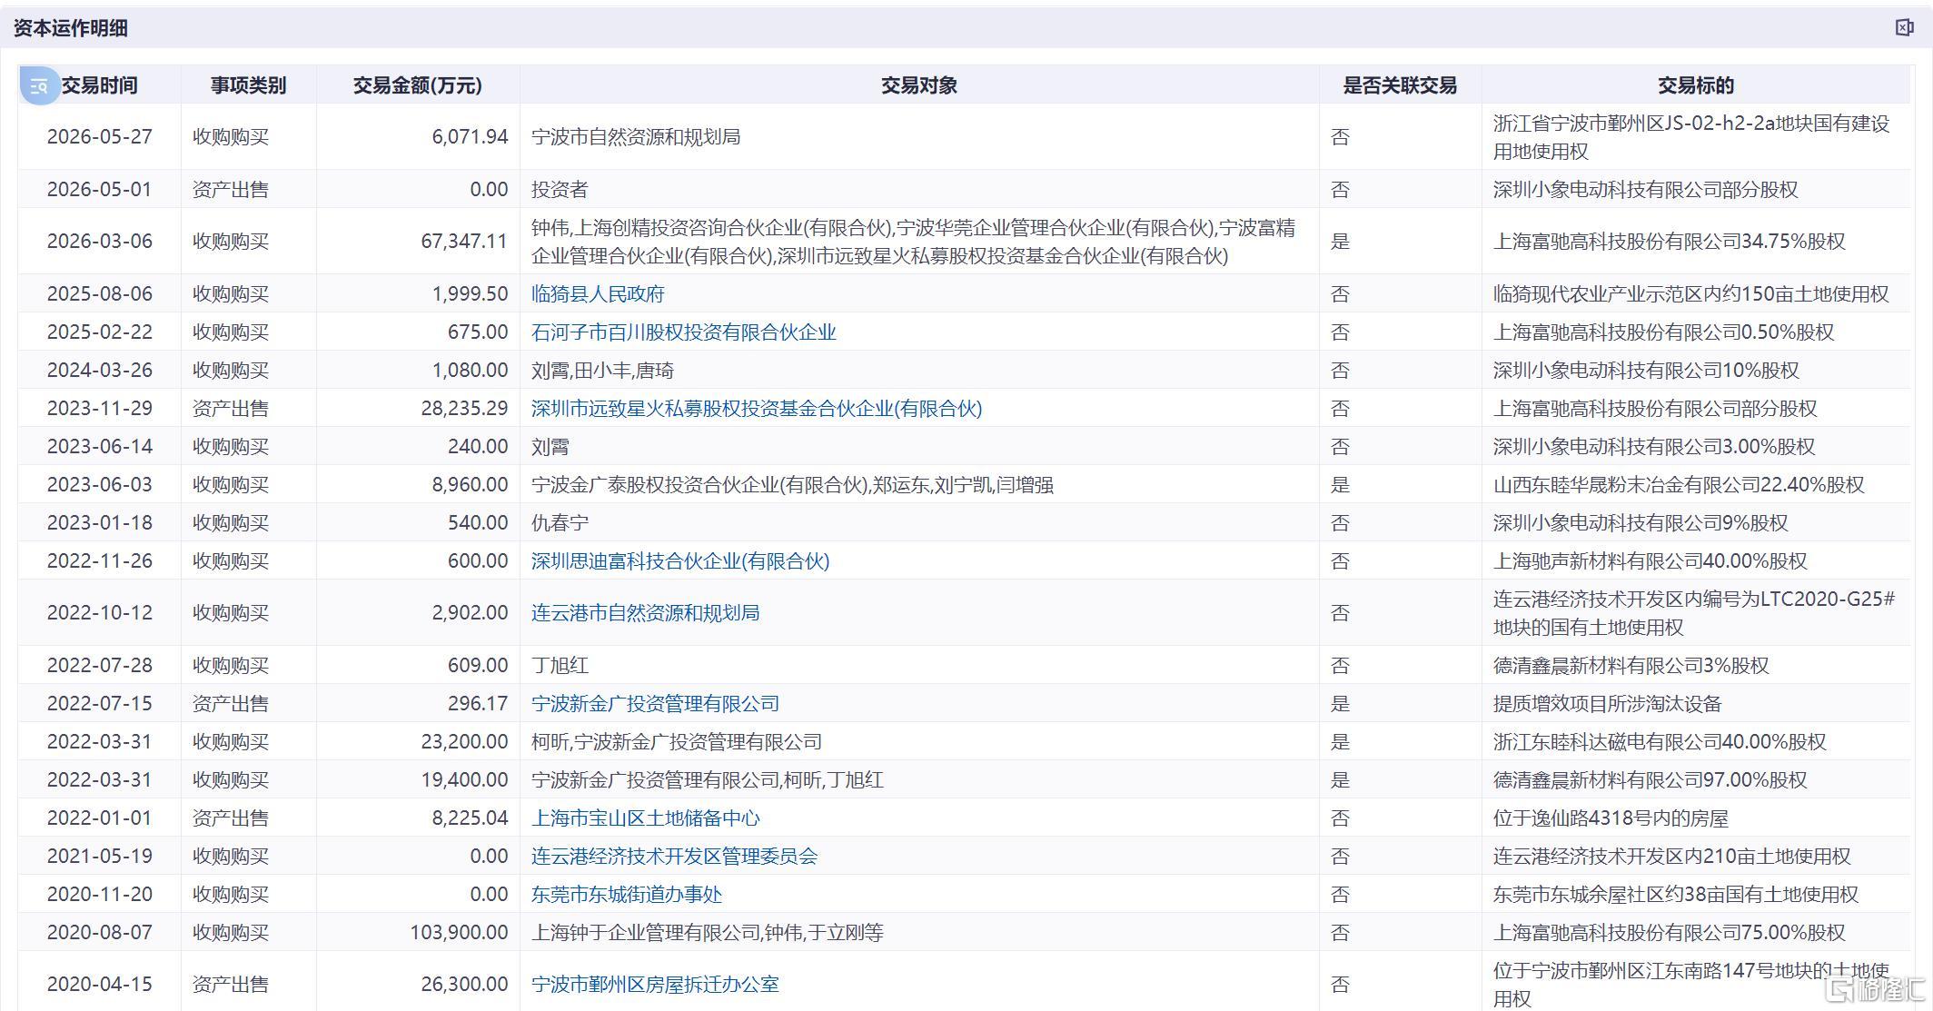This screenshot has width=1933, height=1011.
Task: Select the amount cell 540.00
Action: [x=478, y=523]
